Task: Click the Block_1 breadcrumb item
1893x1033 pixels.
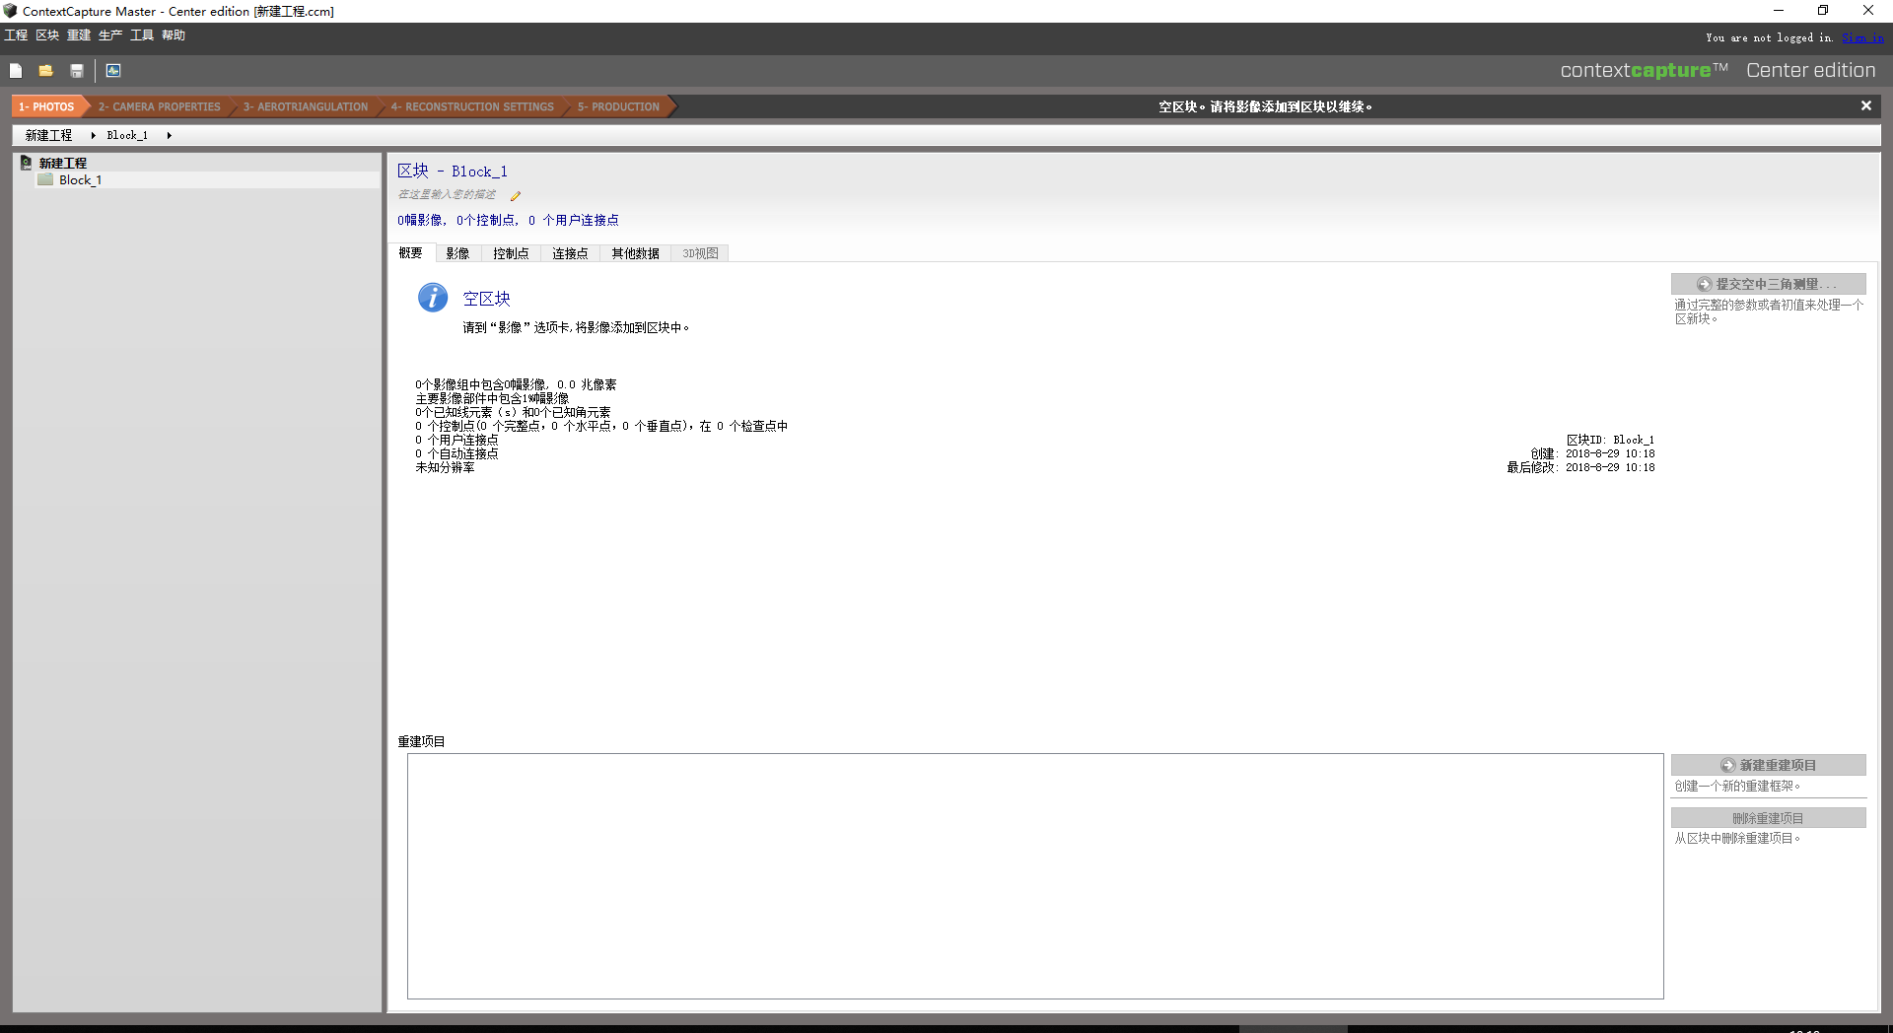Action: (x=127, y=135)
